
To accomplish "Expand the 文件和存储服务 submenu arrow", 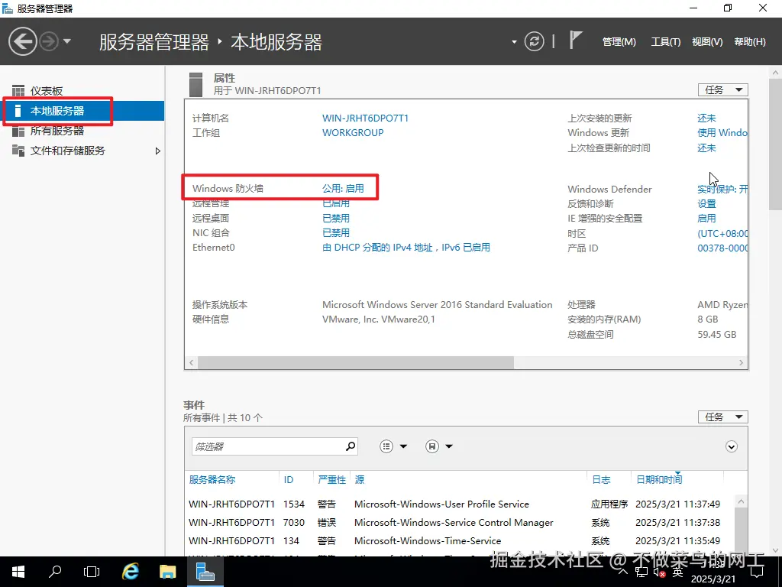I will [x=158, y=151].
